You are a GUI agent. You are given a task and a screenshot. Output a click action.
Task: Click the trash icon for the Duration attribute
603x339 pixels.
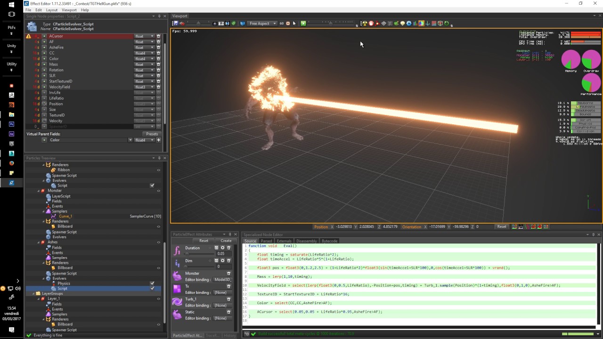tap(229, 248)
